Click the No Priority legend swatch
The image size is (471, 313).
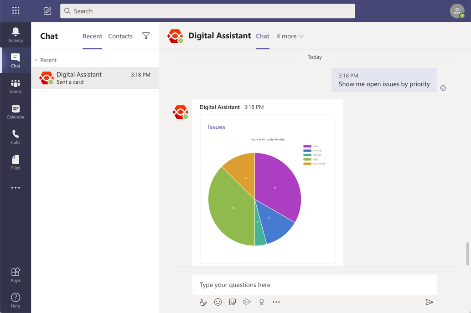tap(307, 164)
